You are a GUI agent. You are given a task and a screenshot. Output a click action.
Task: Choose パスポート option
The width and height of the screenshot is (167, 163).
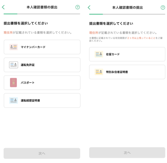pyautogui.click(x=42, y=82)
